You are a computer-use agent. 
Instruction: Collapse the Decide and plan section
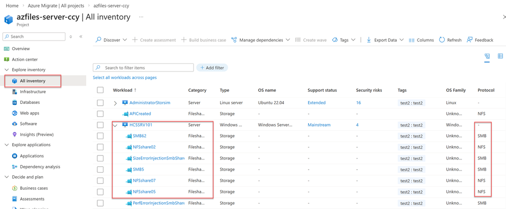coord(7,177)
